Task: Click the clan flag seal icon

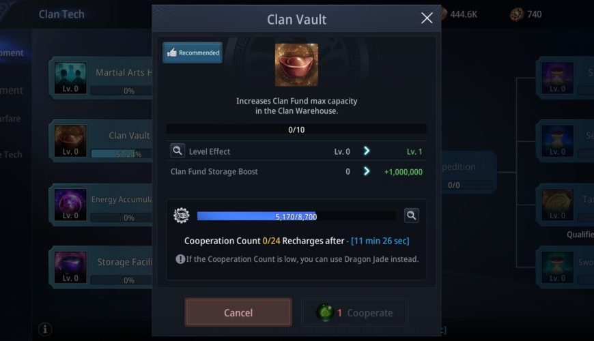Action: (x=182, y=216)
